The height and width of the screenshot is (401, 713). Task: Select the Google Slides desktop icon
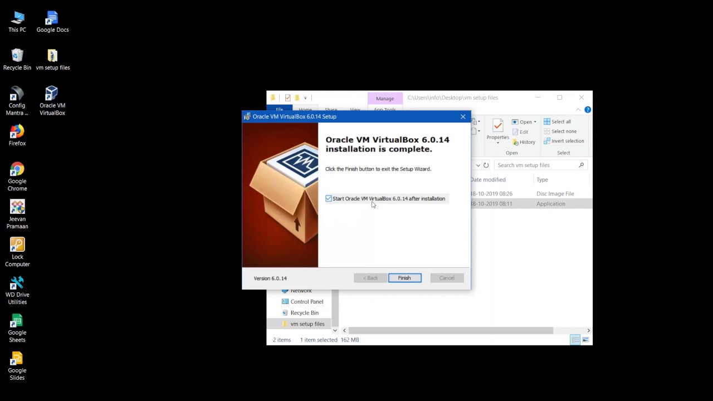17,366
